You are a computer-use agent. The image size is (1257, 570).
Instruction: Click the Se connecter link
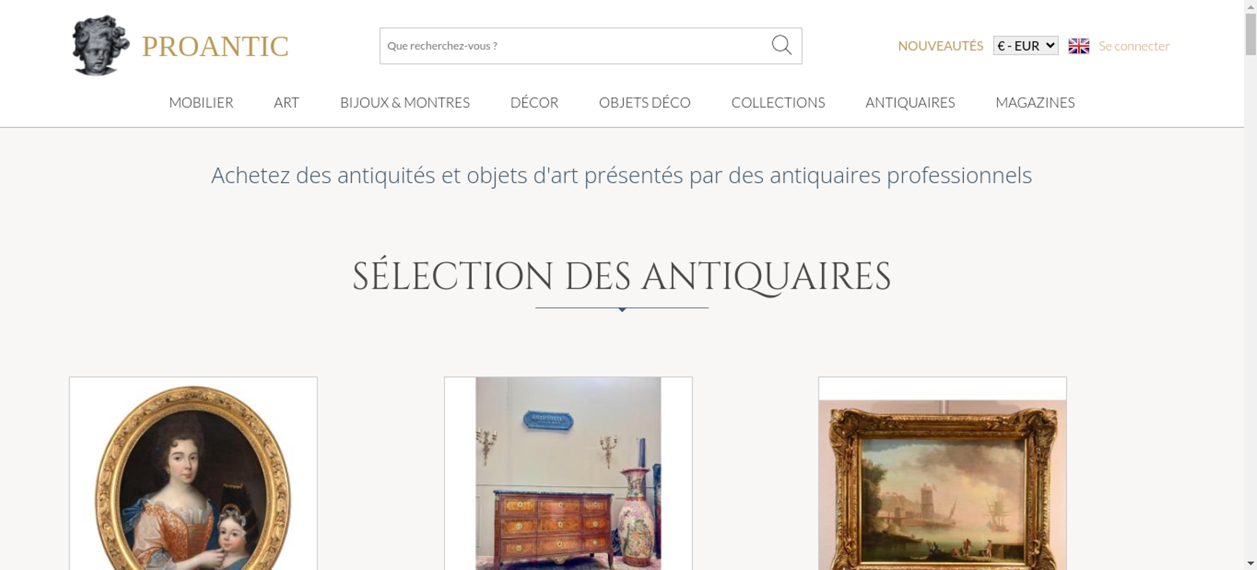pos(1134,46)
